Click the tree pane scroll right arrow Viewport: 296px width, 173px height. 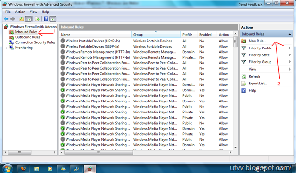pyautogui.click(x=55, y=152)
